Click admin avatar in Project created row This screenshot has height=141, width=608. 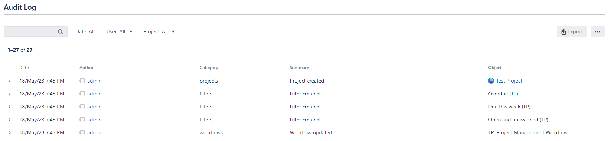(x=82, y=81)
